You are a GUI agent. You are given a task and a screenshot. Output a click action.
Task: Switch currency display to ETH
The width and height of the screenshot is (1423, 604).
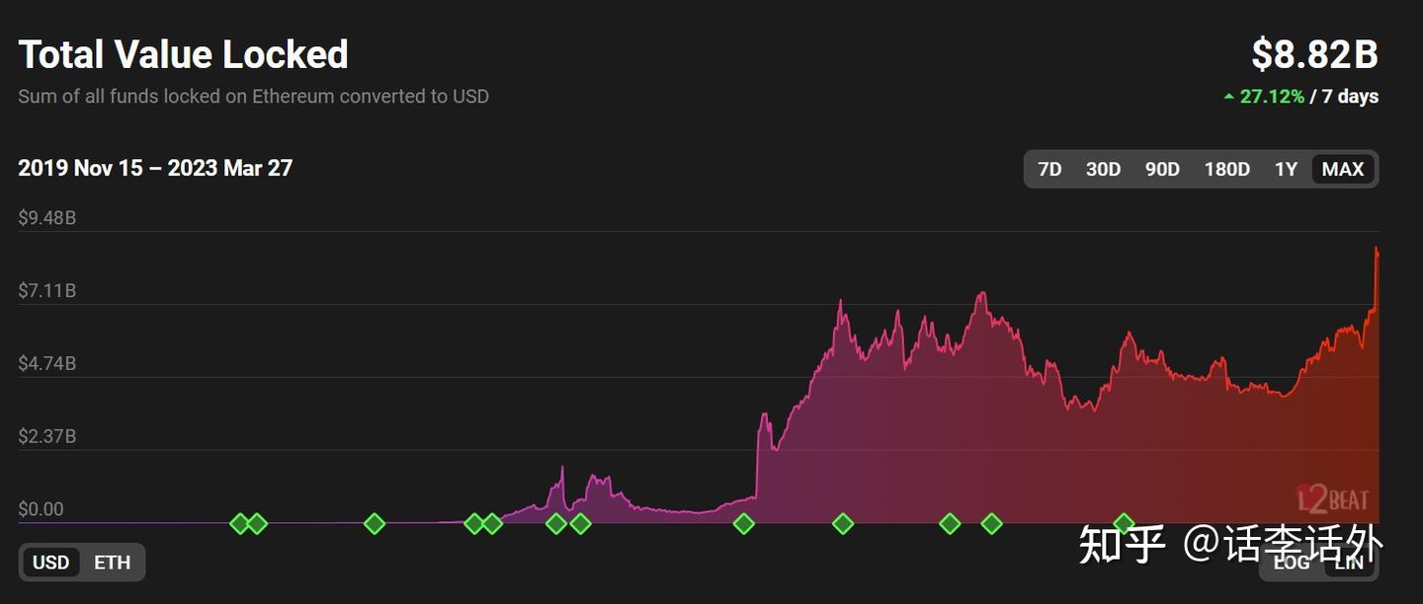click(112, 563)
